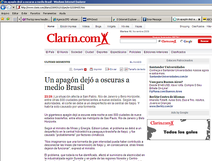Click the Compartir link text
212x161 pixels.
(x=78, y=69)
